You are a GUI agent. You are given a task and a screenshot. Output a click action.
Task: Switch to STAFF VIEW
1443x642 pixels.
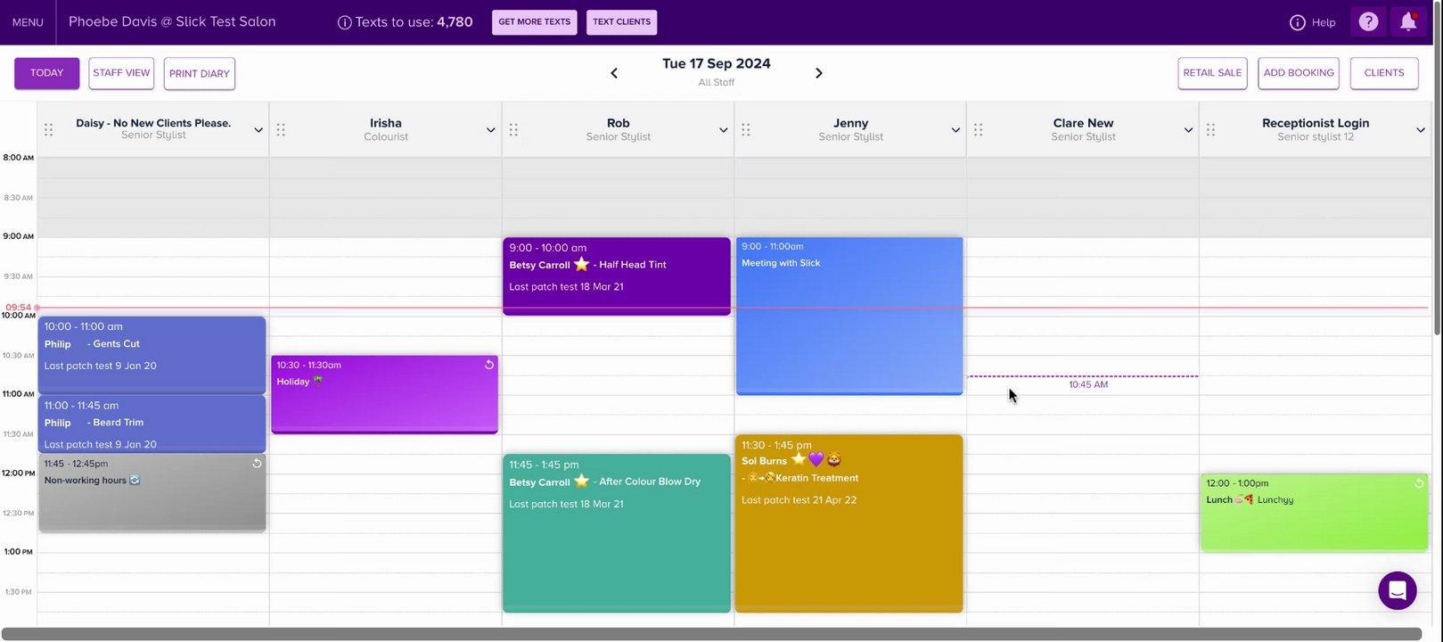point(121,73)
